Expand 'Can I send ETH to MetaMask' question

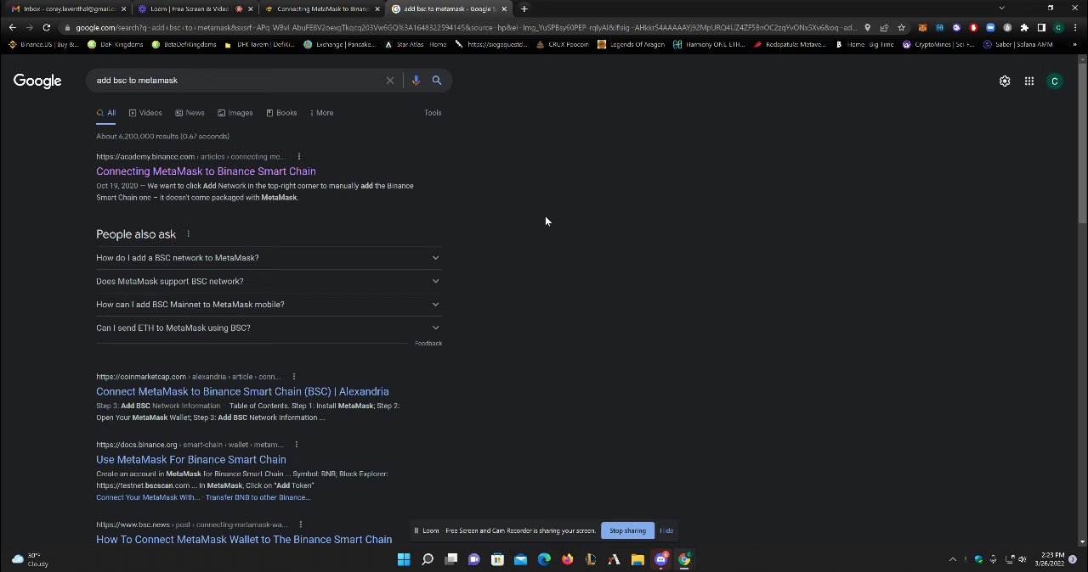(269, 328)
